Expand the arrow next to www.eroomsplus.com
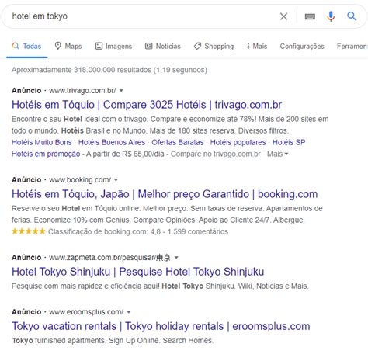Image resolution: width=368 pixels, height=361 pixels. 128,312
